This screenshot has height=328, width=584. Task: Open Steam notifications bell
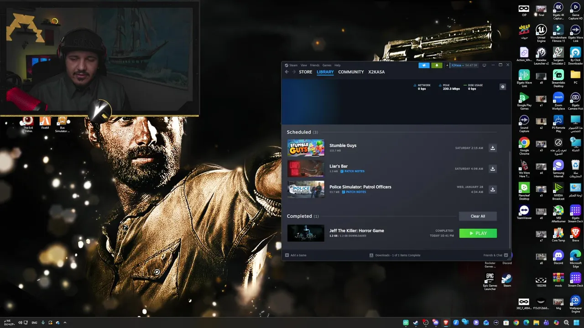(x=437, y=65)
